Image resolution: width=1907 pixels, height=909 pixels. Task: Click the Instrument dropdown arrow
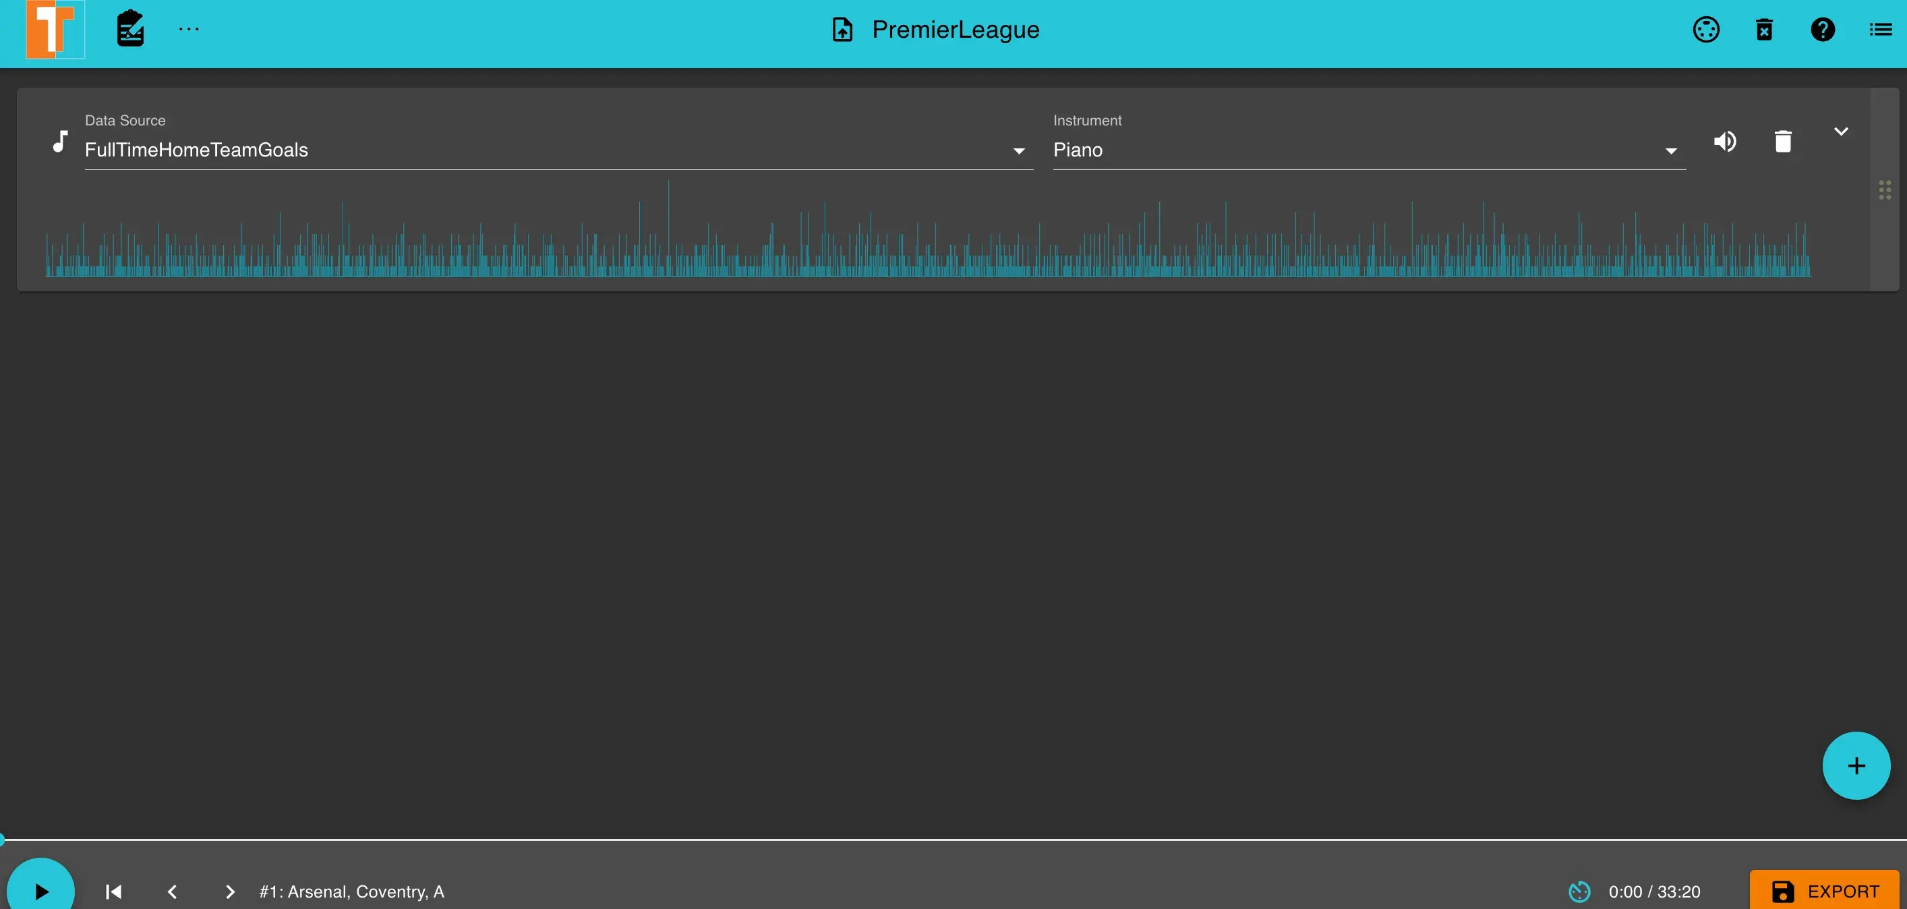(1671, 151)
